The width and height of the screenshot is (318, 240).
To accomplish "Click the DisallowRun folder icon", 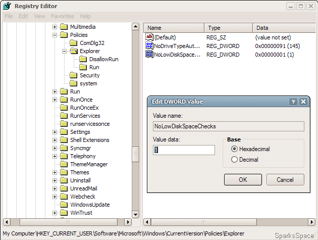I will [x=83, y=59].
